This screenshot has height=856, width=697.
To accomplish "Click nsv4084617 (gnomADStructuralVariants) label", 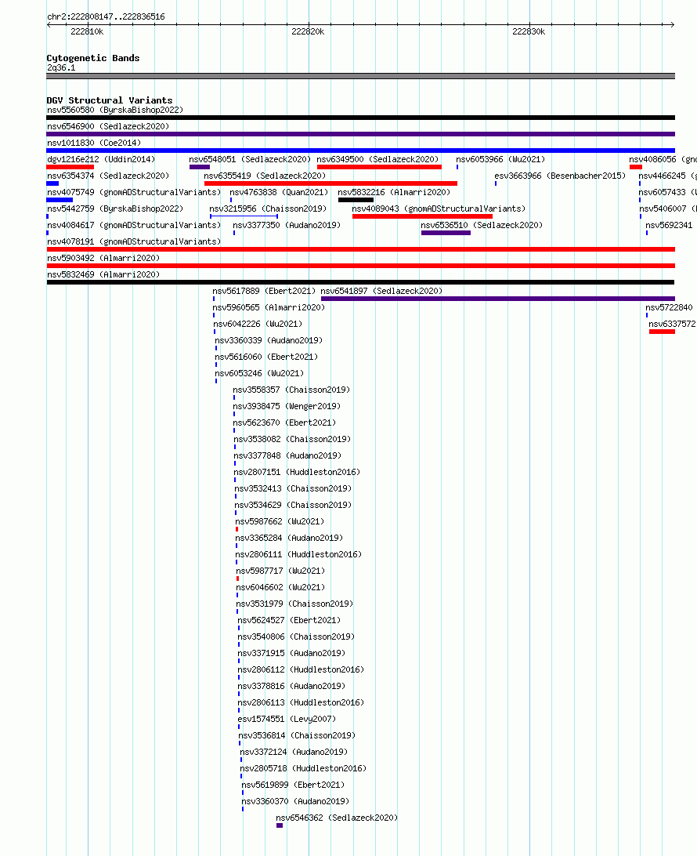I will click(134, 225).
